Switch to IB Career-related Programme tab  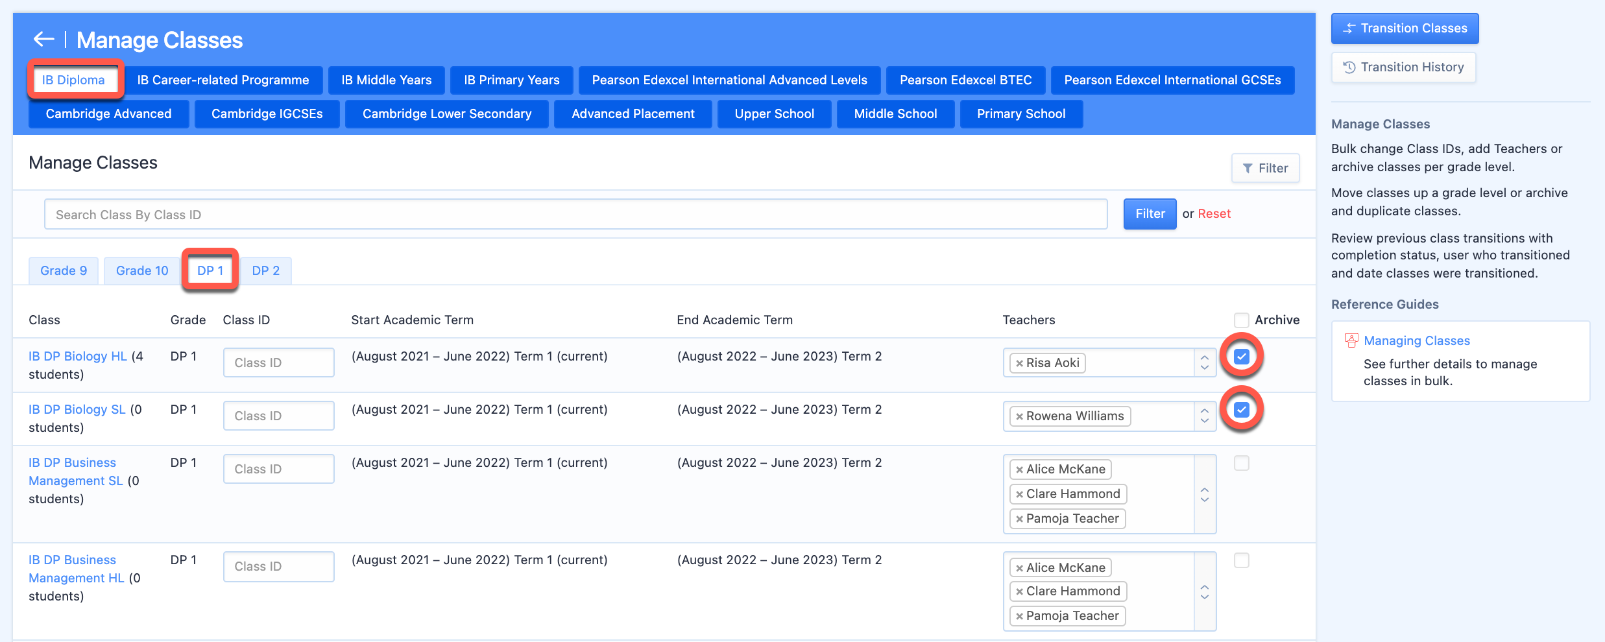pos(223,80)
